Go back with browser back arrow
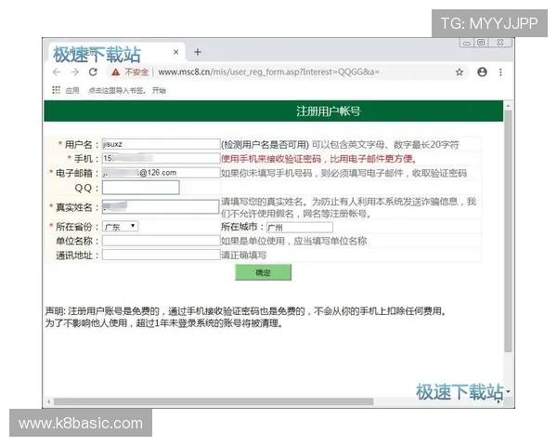The height and width of the screenshot is (446, 557). [57, 72]
